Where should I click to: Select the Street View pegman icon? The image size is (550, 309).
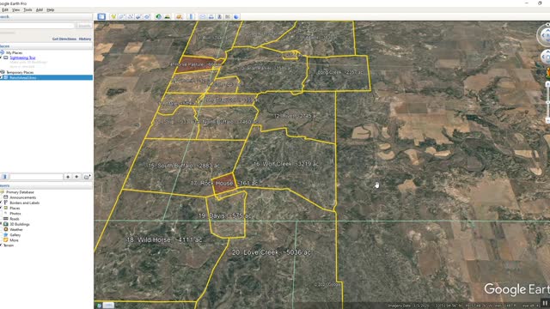click(x=547, y=72)
